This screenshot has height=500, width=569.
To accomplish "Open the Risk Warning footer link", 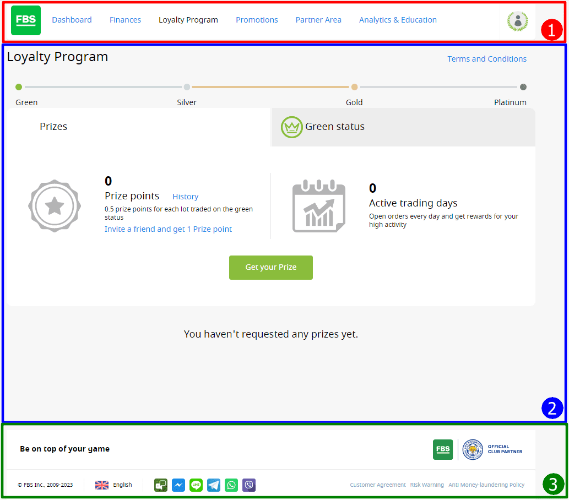I will click(x=427, y=485).
